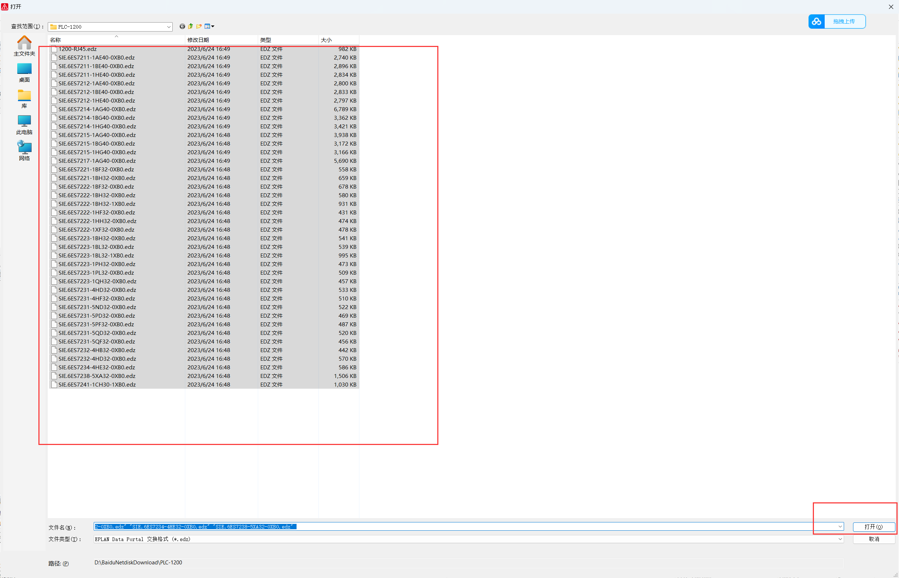This screenshot has width=899, height=578.
Task: Click the 取消 cancel button
Action: (x=874, y=539)
